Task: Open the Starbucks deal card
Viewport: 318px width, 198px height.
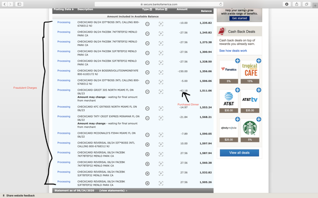Action: [x=250, y=130]
